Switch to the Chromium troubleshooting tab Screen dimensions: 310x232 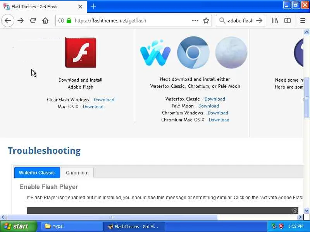77,172
